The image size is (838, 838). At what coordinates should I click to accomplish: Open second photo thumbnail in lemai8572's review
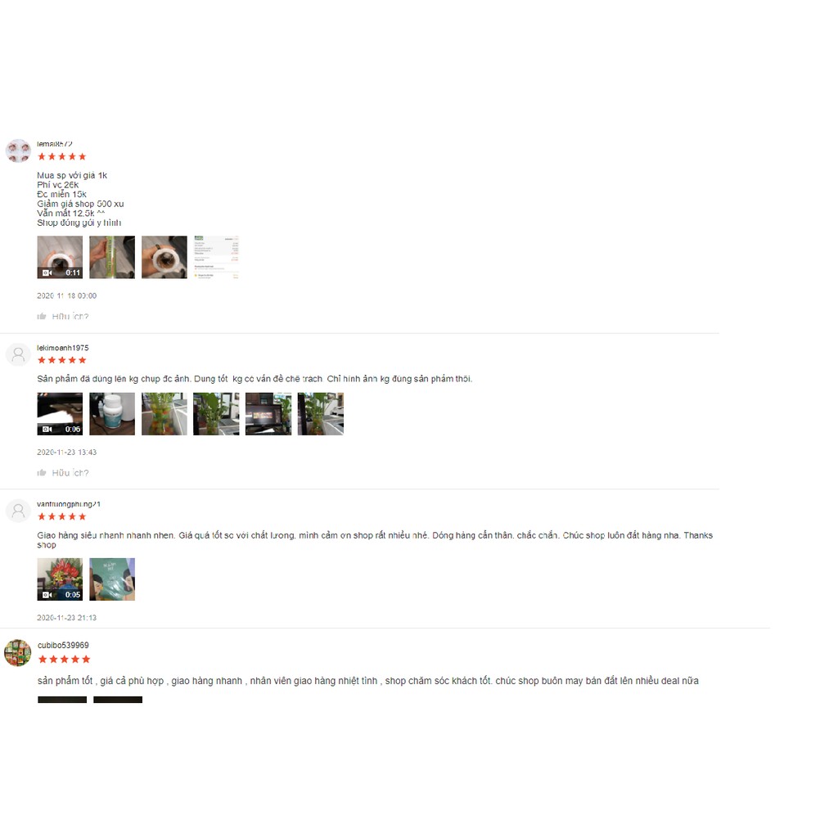pyautogui.click(x=112, y=257)
